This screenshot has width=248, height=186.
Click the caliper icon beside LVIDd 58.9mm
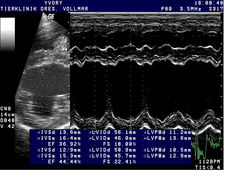(x=91, y=150)
